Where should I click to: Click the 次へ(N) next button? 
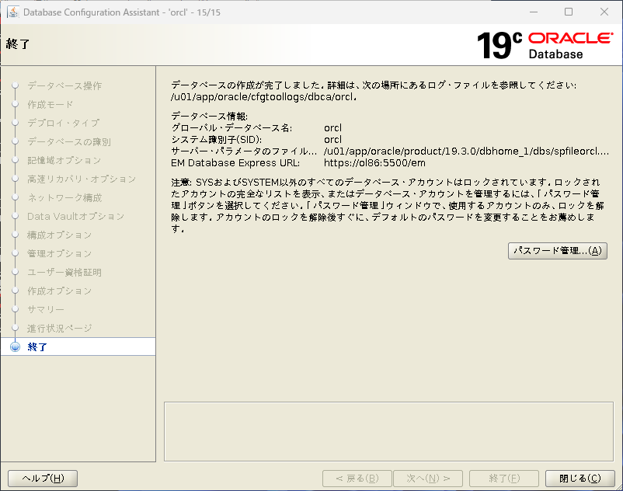click(428, 479)
